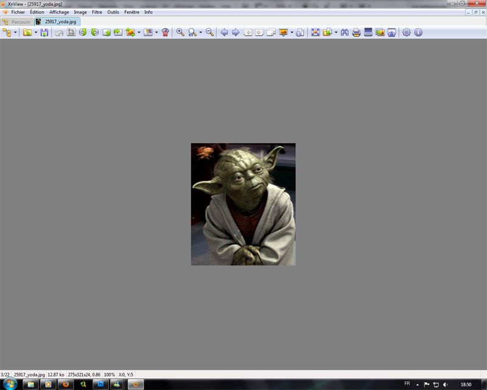The width and height of the screenshot is (487, 390).
Task: Click the volume speaker tray icon
Action: tap(445, 385)
